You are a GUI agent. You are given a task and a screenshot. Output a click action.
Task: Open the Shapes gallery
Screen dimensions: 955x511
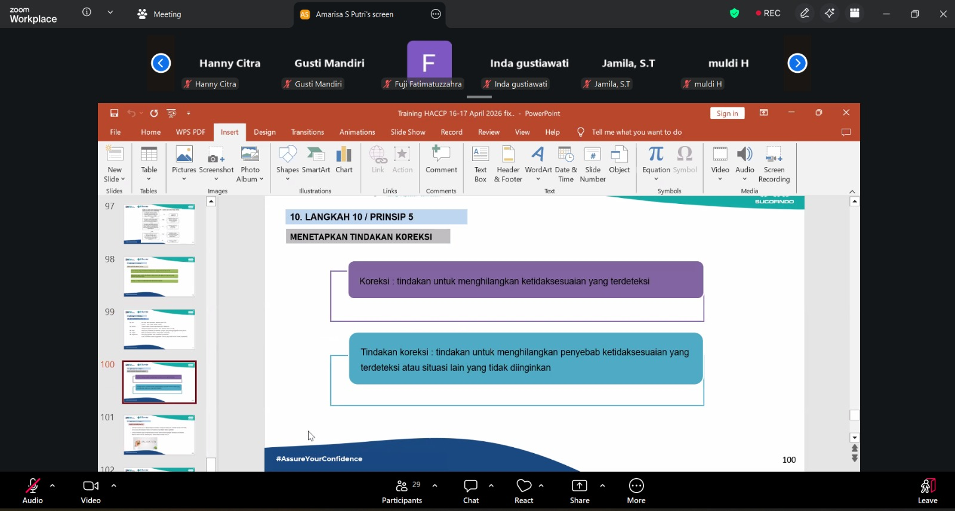point(288,164)
